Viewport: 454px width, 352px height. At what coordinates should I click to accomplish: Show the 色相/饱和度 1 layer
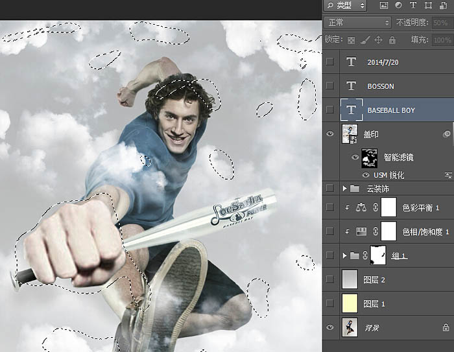pos(329,231)
